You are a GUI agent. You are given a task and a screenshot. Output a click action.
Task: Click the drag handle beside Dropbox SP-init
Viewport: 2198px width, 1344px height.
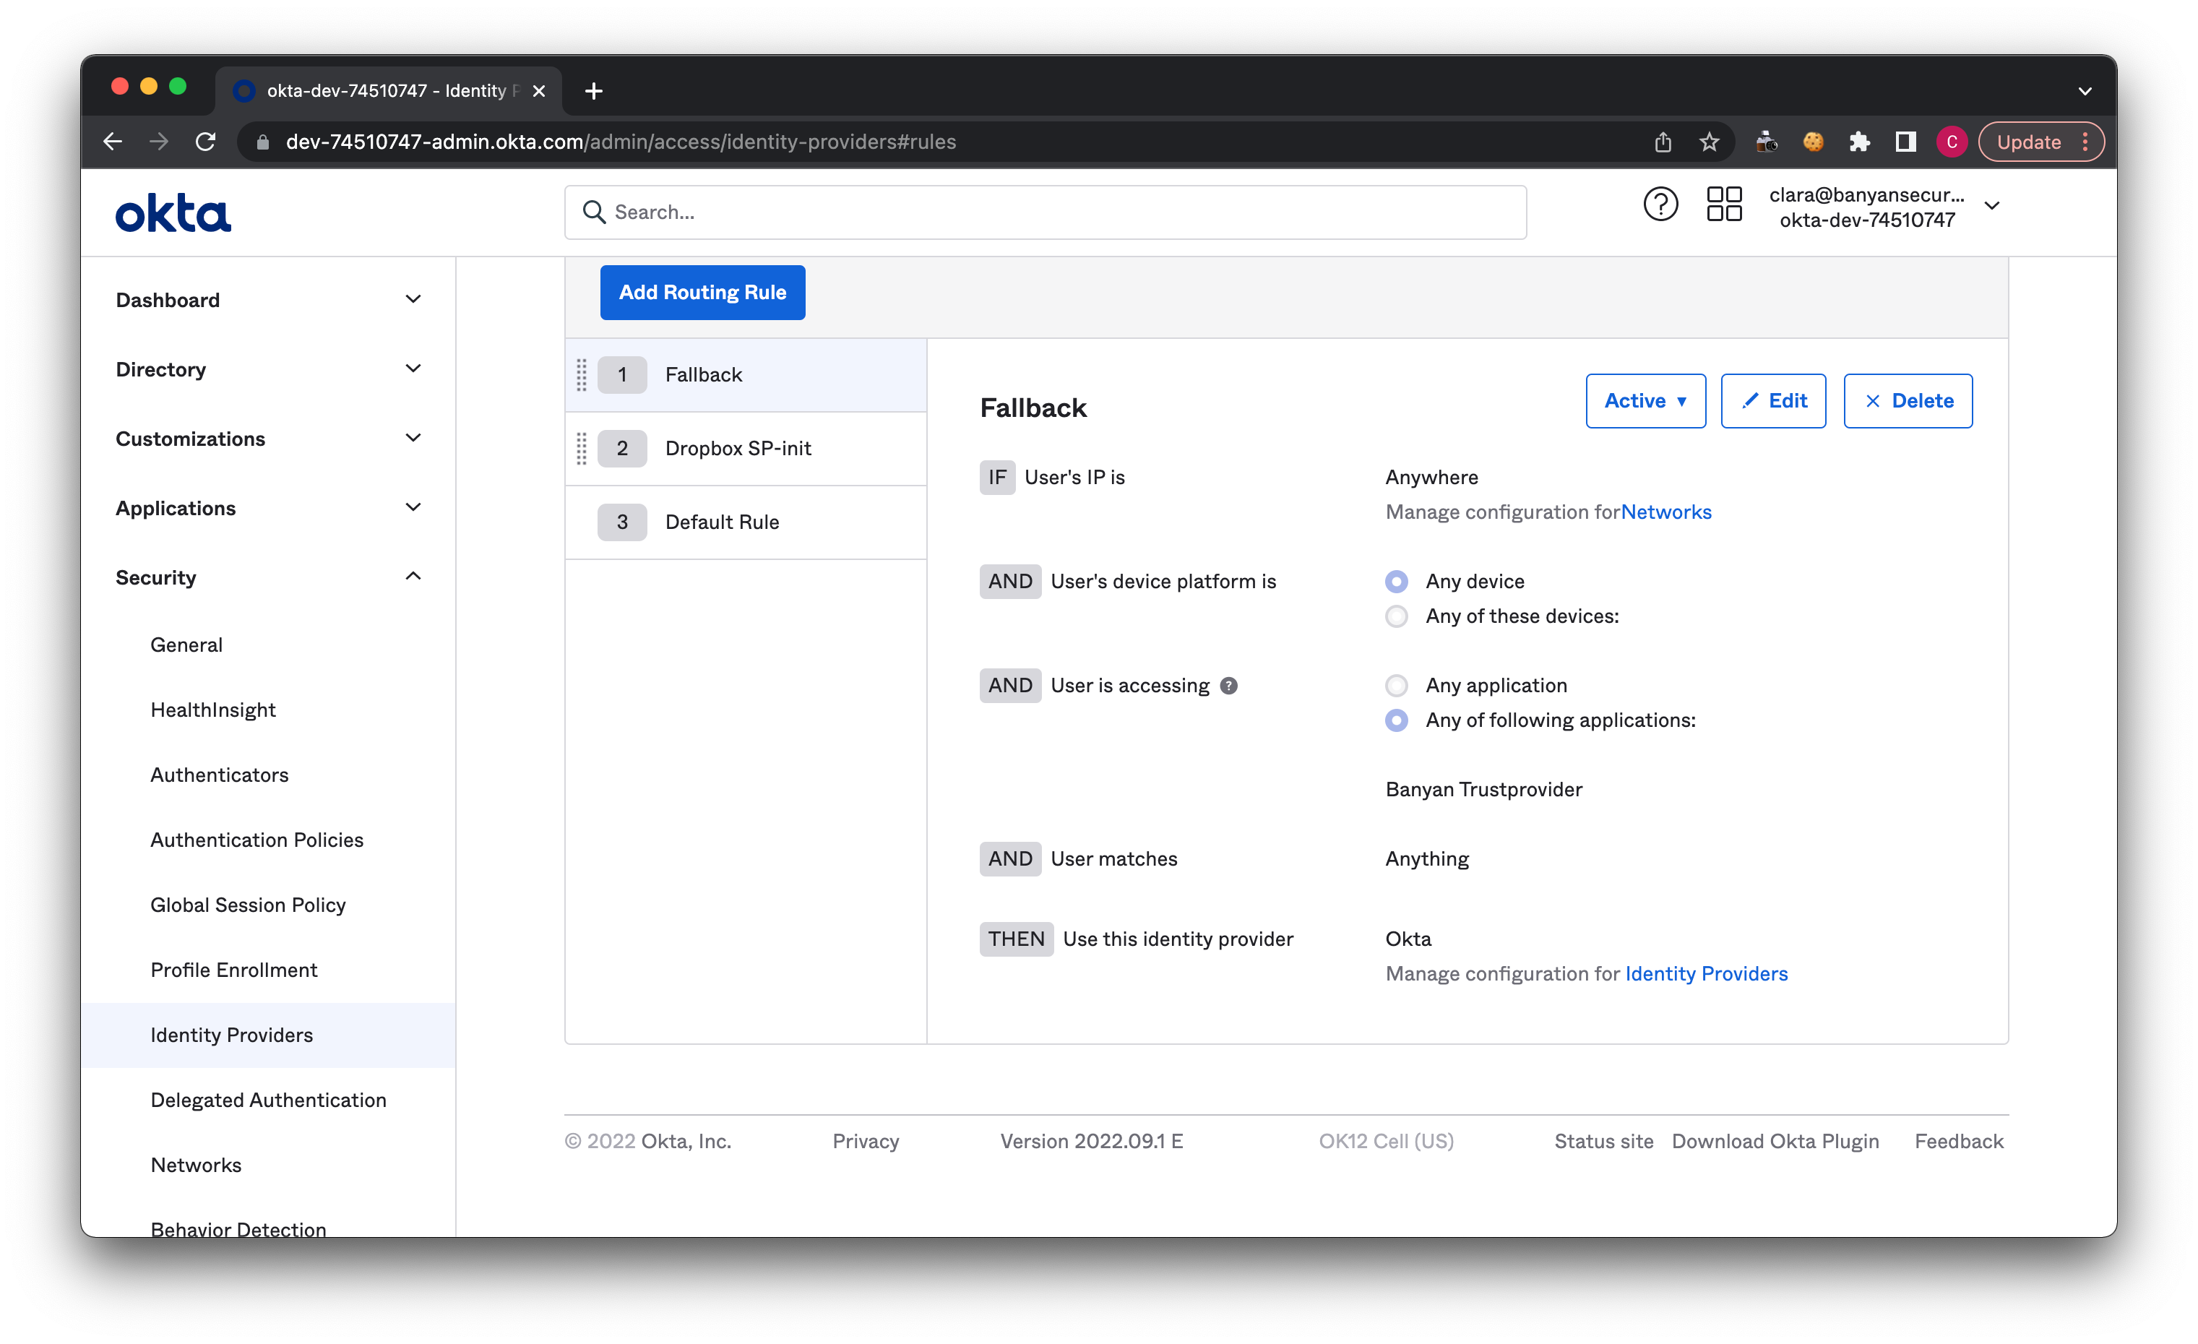click(582, 448)
